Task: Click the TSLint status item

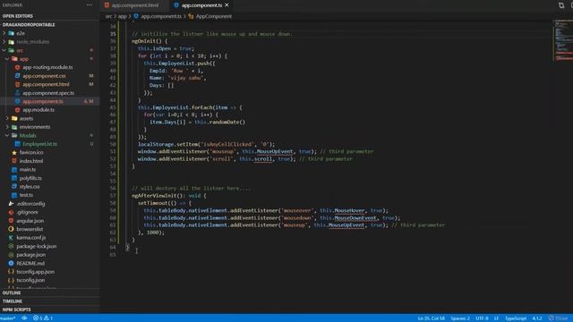Action: tap(558, 318)
